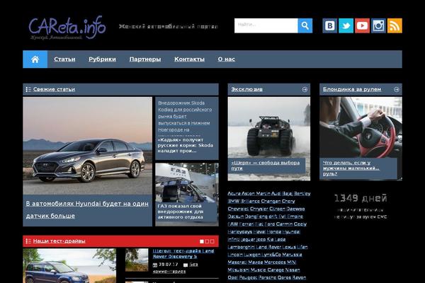Select the Nissan brand tag
This screenshot has width=425, height=283.
click(293, 270)
